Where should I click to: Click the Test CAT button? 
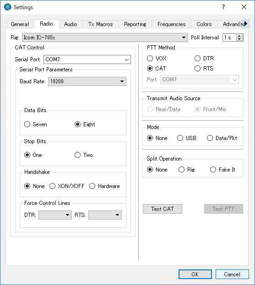click(163, 209)
